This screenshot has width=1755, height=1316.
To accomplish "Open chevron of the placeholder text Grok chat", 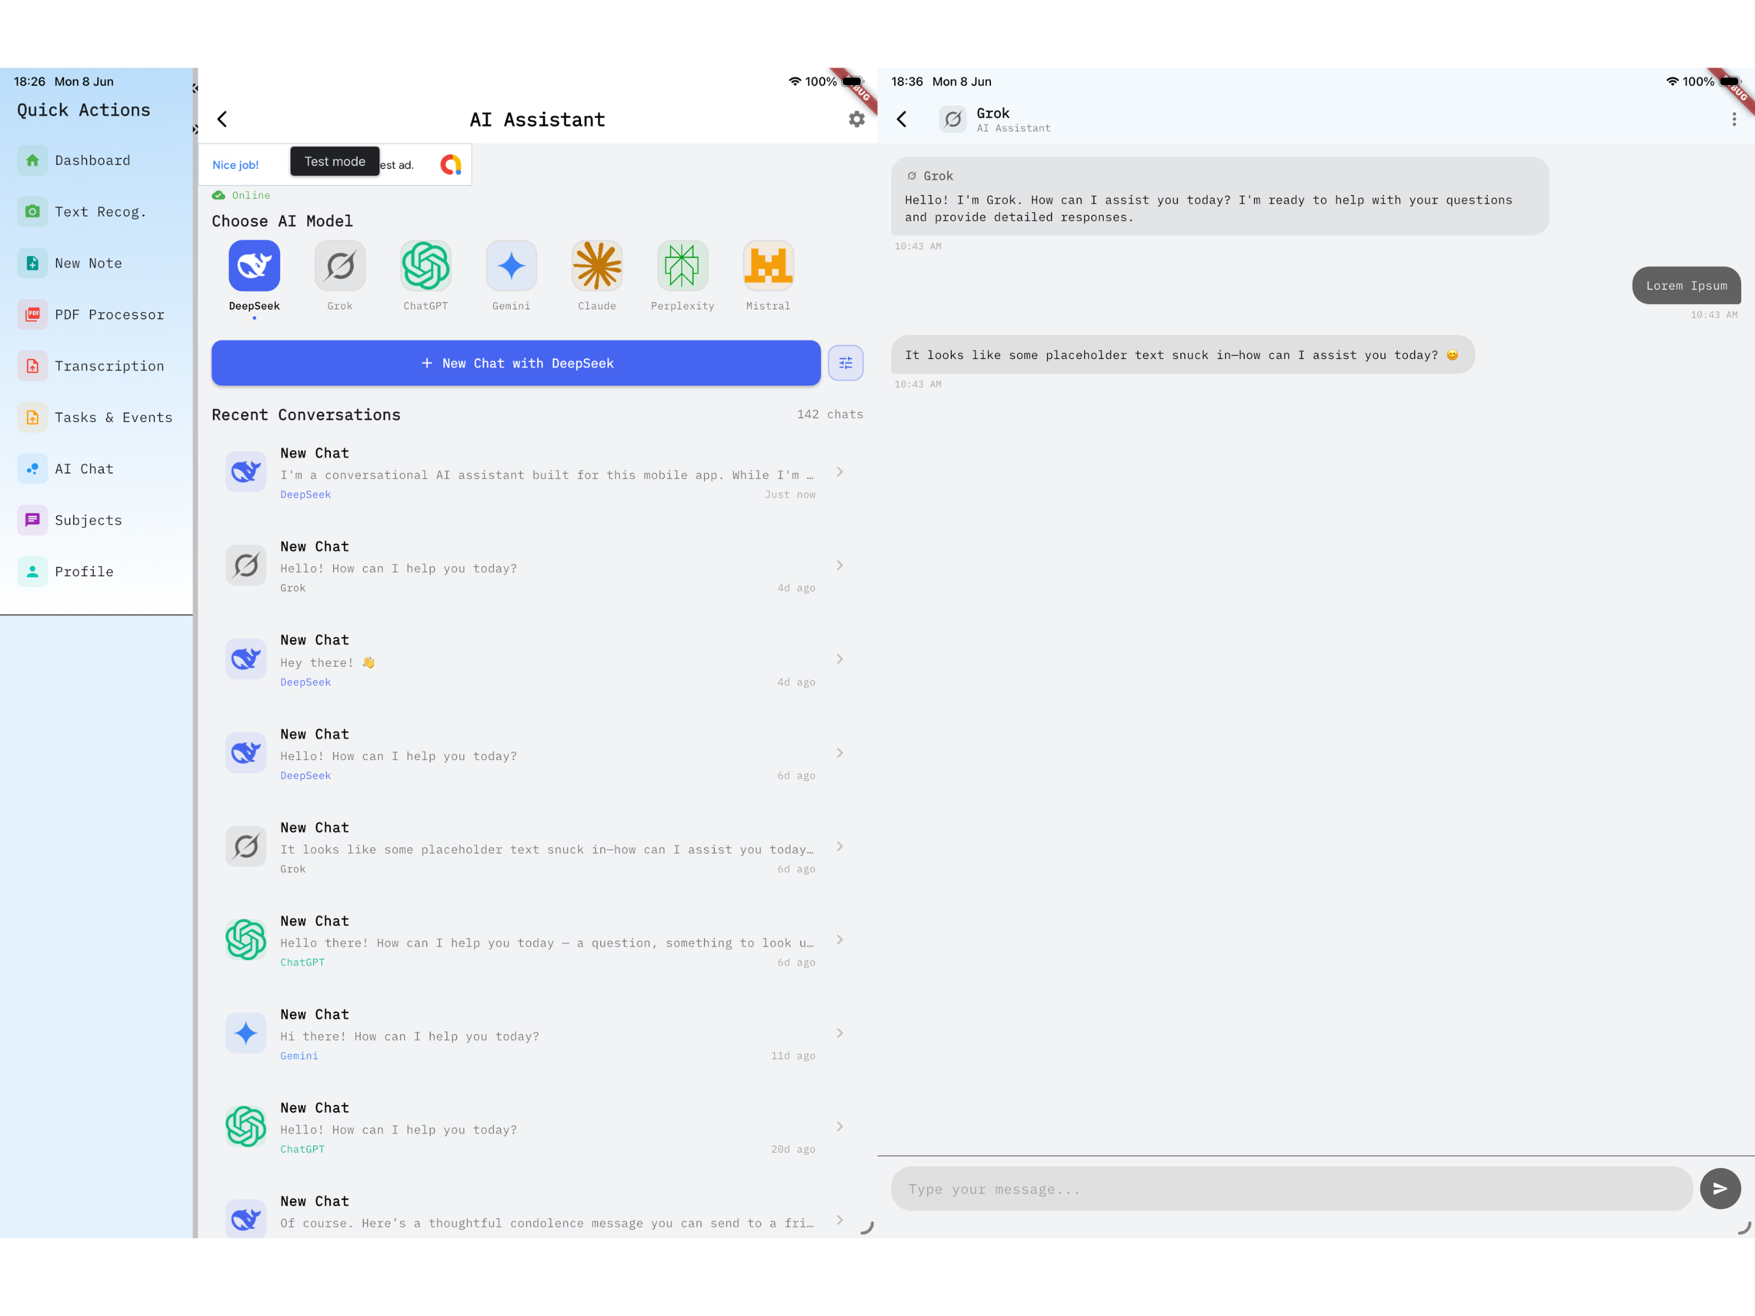I will point(839,846).
